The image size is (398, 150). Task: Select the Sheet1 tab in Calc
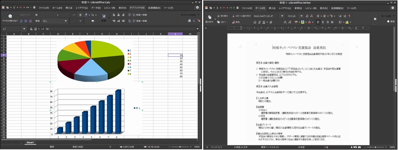point(30,142)
